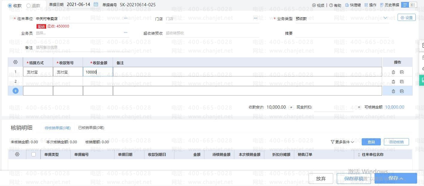This screenshot has width=424, height=186.
Task: Delete row 1 with the trash icon
Action: (x=393, y=72)
